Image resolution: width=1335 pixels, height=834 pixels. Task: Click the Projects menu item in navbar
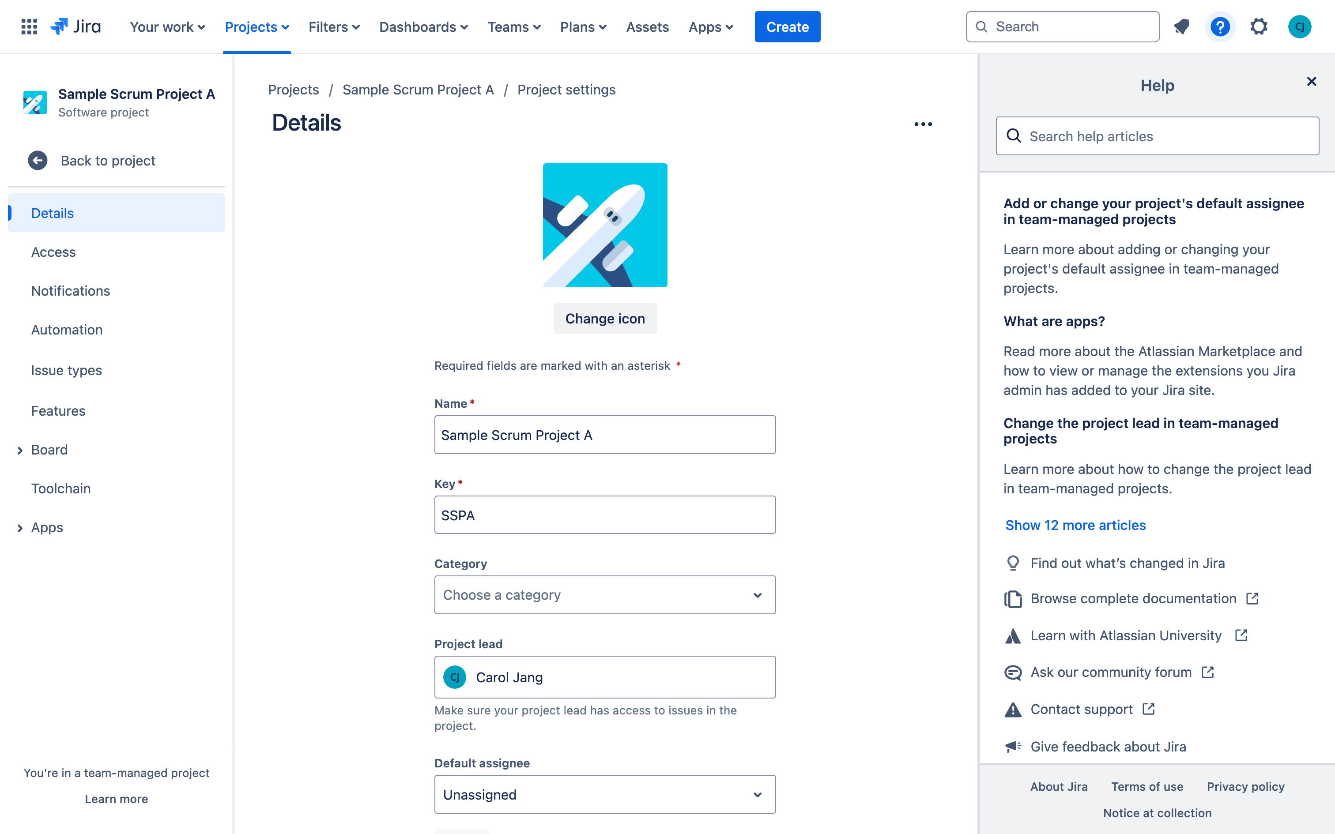point(256,27)
